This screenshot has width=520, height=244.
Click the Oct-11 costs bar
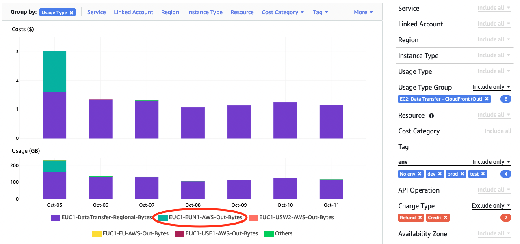[331, 121]
